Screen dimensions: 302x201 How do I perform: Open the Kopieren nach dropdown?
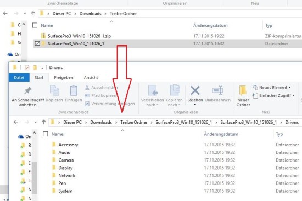pos(174,96)
